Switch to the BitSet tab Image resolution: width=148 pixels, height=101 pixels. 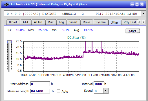click(x=13, y=22)
